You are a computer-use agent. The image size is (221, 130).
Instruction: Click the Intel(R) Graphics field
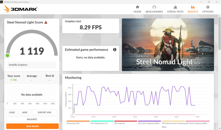click(32, 65)
